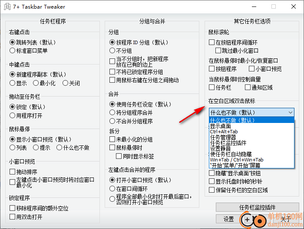Select 打开小窗口预览（默认） radio
The width and height of the screenshot is (304, 229).
click(112, 180)
